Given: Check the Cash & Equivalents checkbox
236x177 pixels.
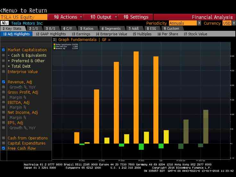Looking at the screenshot, I should coord(4,55).
